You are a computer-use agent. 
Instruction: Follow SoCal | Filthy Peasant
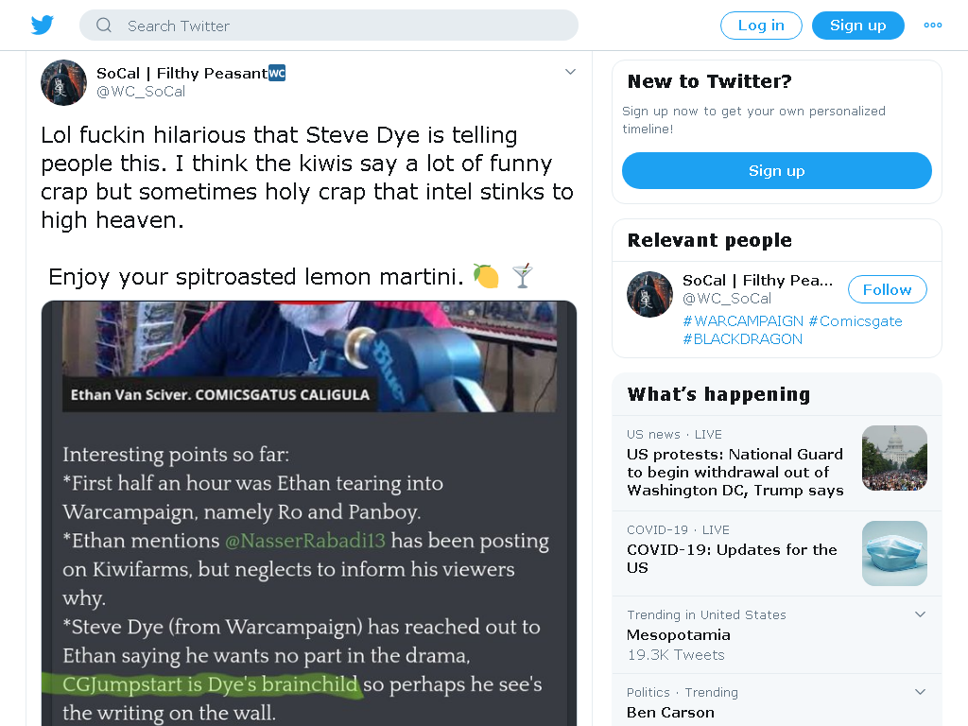click(887, 289)
